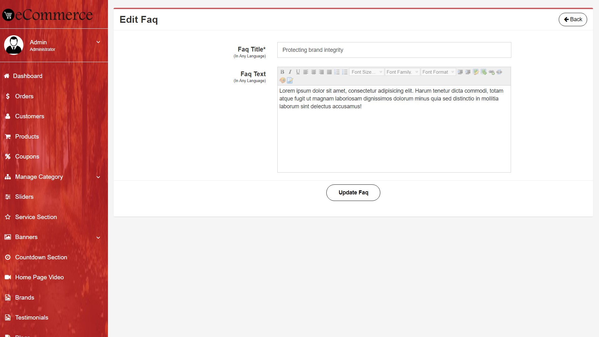Open the Font Size dropdown

(x=367, y=72)
